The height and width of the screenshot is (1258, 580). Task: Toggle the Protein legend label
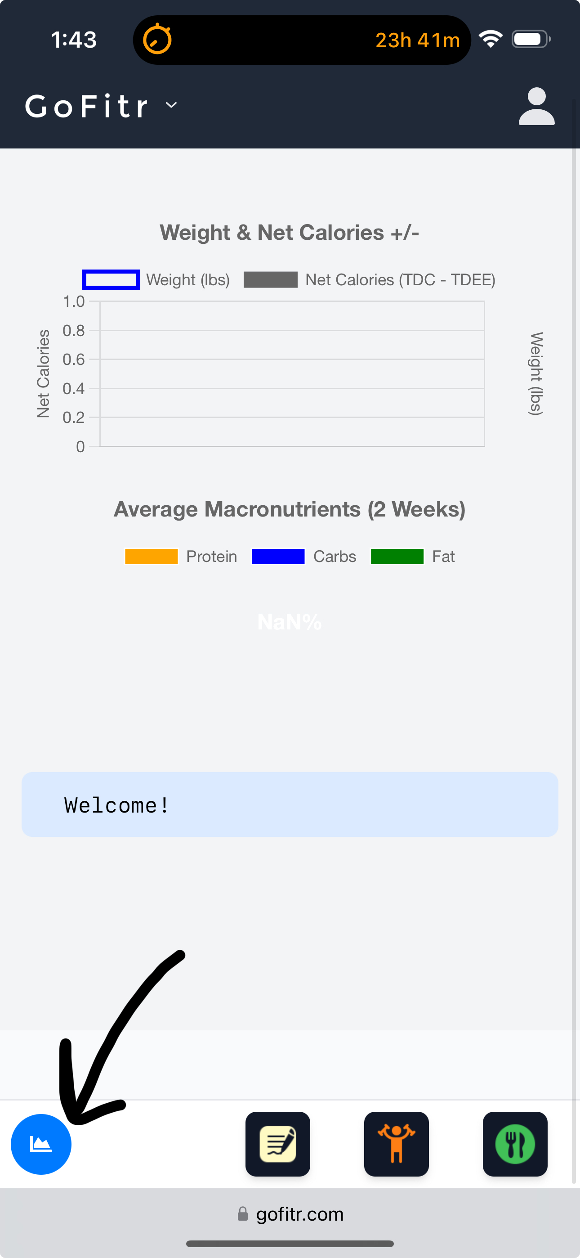(211, 556)
